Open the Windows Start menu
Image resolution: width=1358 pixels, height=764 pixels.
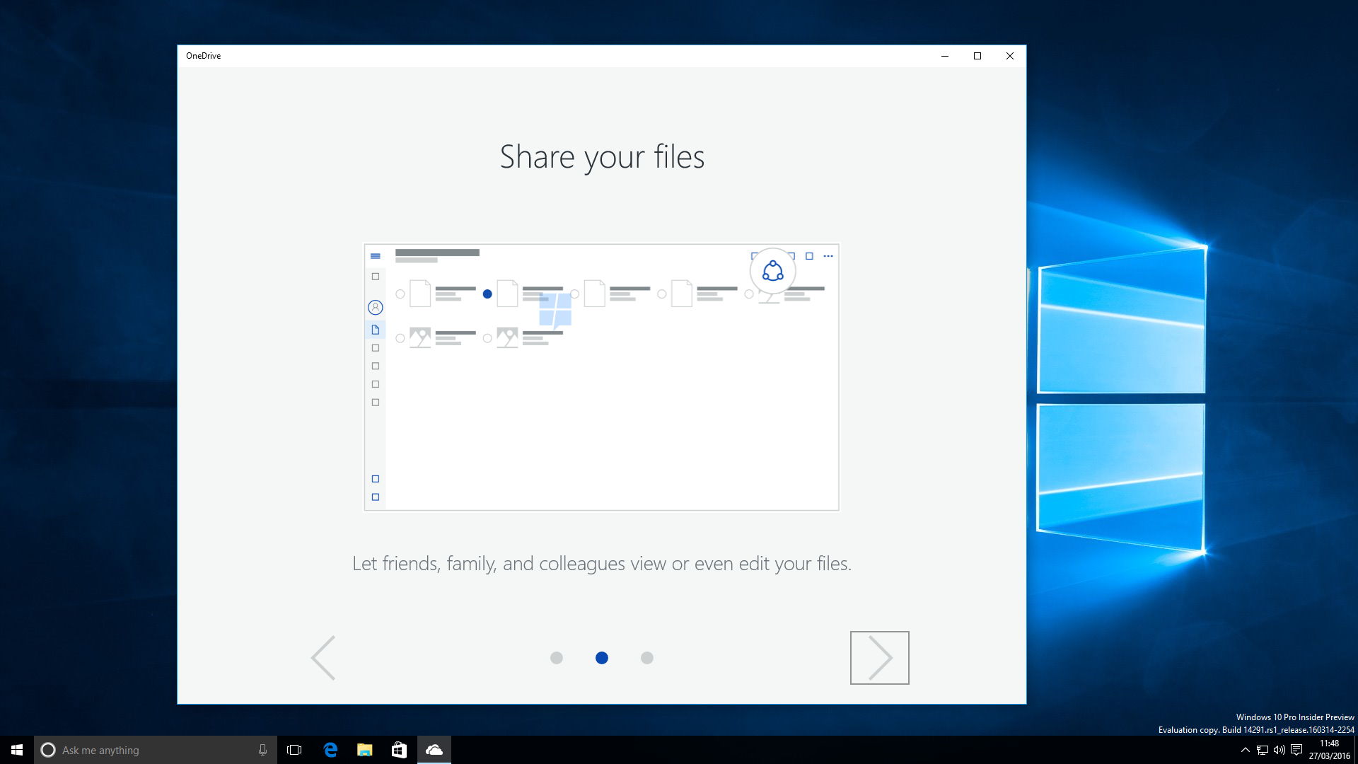tap(17, 750)
